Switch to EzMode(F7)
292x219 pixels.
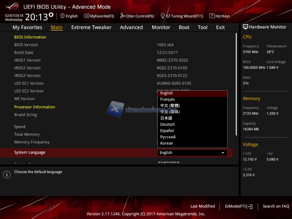[238, 206]
